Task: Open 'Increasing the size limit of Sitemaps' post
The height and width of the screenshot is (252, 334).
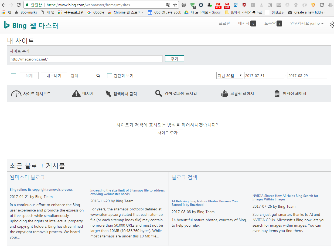Action: pos(128,192)
